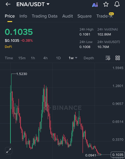This screenshot has height=159, width=125.
Task: Tap the -0.38% change value
Action: tap(27, 40)
